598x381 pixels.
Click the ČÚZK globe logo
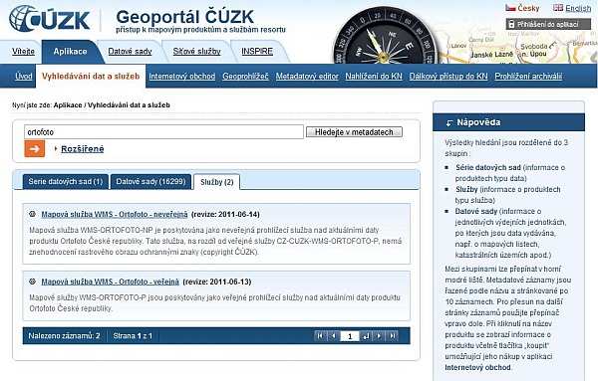pyautogui.click(x=49, y=18)
